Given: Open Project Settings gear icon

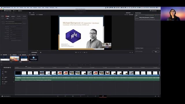Looking at the screenshot, I should tap(158, 96).
